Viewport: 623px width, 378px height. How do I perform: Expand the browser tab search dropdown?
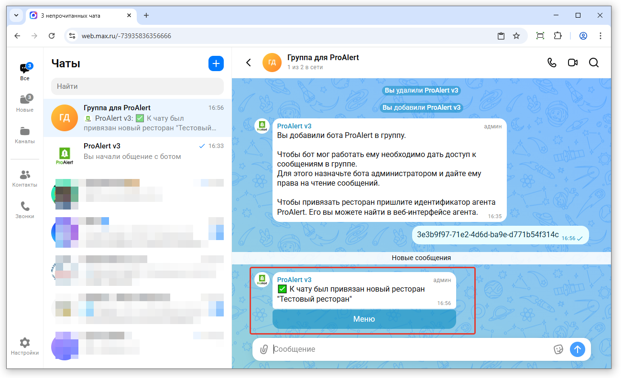[x=16, y=15]
